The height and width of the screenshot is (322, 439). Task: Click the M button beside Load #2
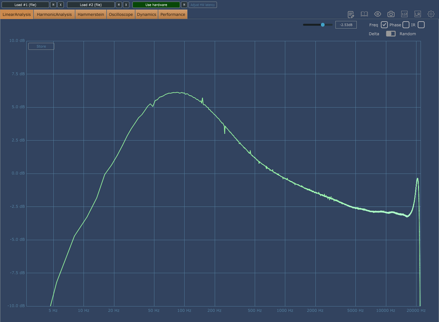tap(119, 5)
